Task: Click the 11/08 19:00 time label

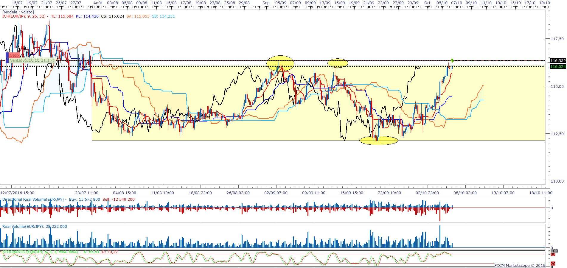Action: coord(162,193)
